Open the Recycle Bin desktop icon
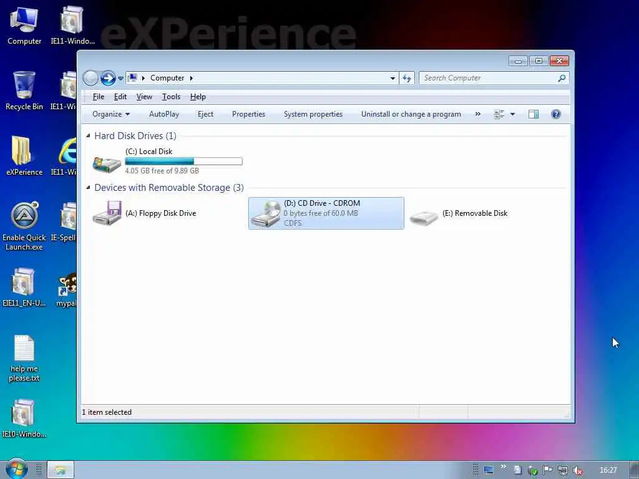 click(x=24, y=90)
